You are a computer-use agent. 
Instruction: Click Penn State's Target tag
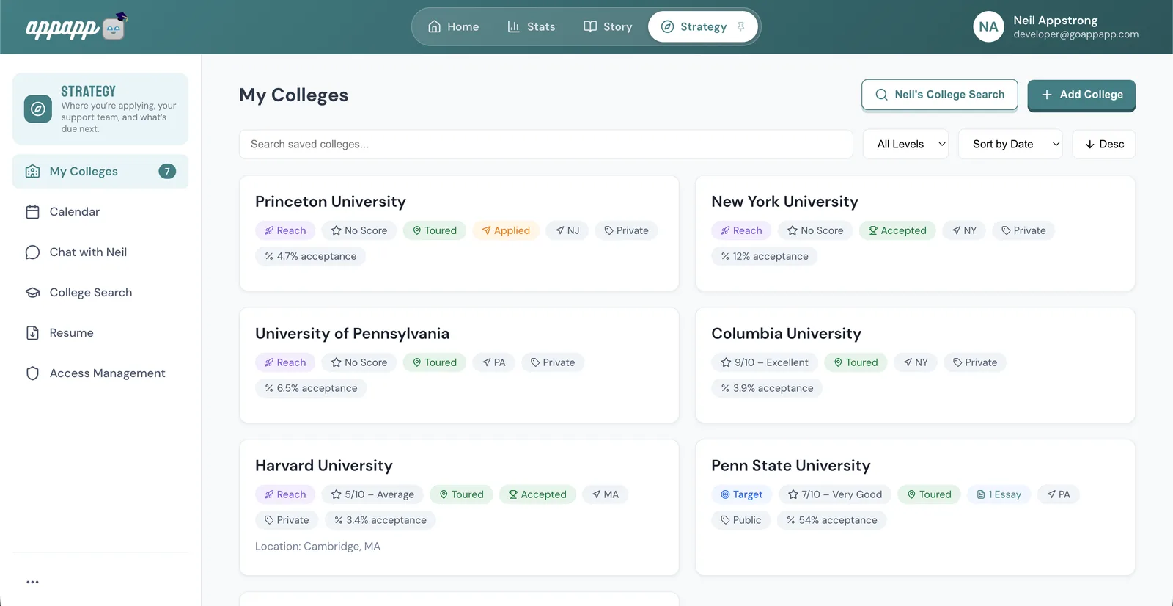click(x=741, y=494)
